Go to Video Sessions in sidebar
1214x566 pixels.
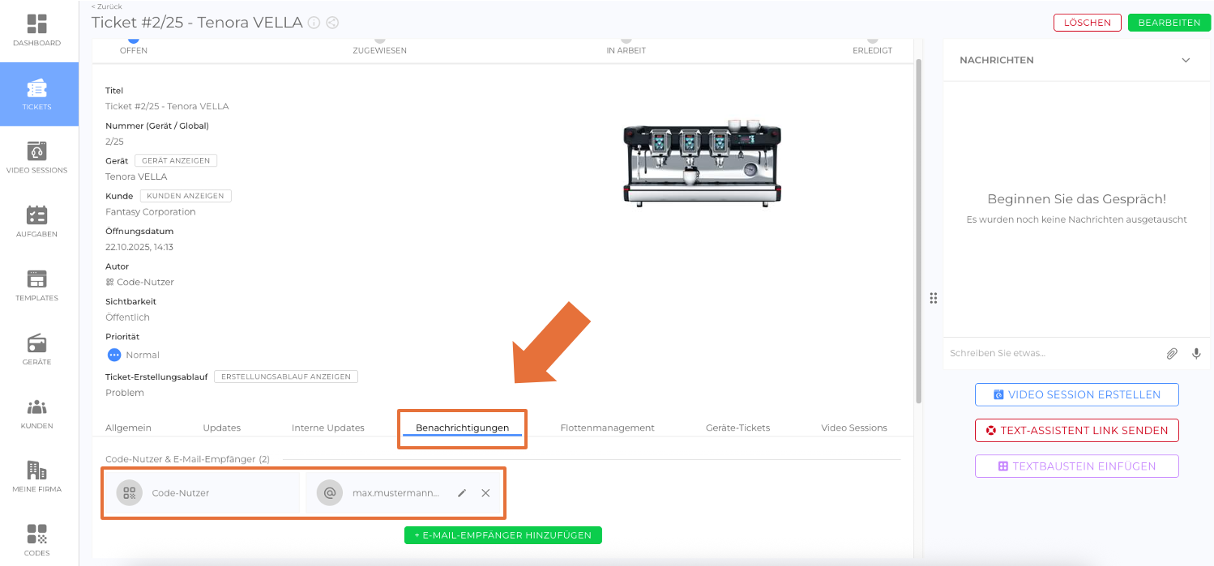(37, 157)
